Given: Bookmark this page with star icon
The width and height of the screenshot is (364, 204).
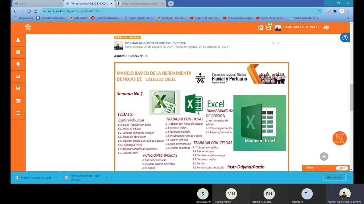Looking at the screenshot, I should 319,11.
